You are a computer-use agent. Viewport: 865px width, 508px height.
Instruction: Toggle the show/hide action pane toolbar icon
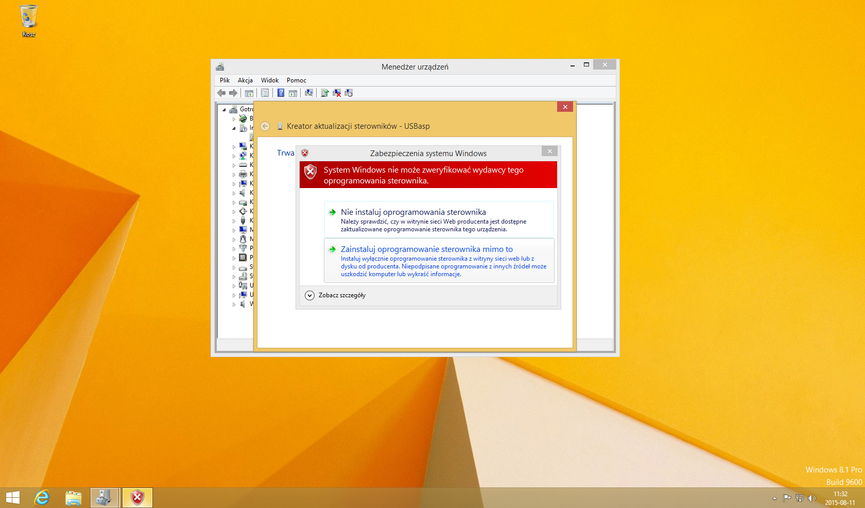click(x=293, y=93)
